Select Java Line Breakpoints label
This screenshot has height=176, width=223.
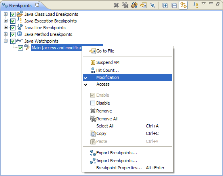[x=45, y=28]
